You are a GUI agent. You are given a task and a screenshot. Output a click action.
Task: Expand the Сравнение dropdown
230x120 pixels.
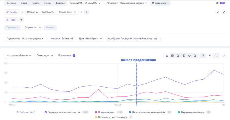[160, 3]
